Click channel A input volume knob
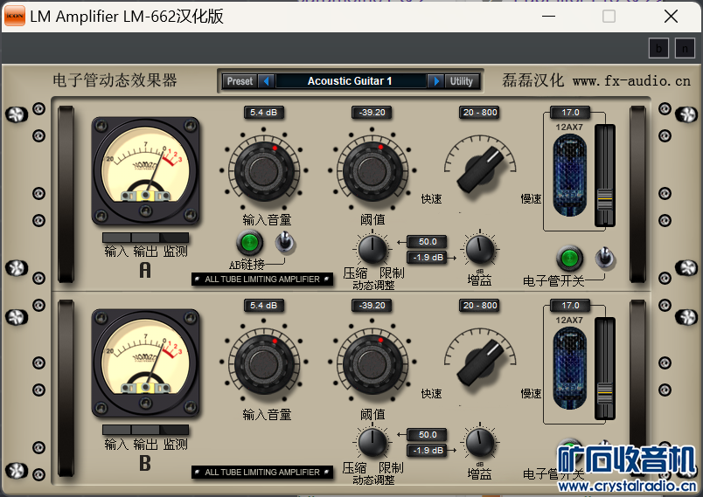Image resolution: width=703 pixels, height=497 pixels. [264, 170]
